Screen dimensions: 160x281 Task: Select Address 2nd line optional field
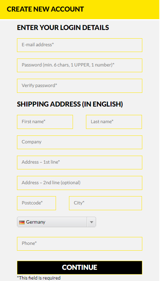(80, 183)
